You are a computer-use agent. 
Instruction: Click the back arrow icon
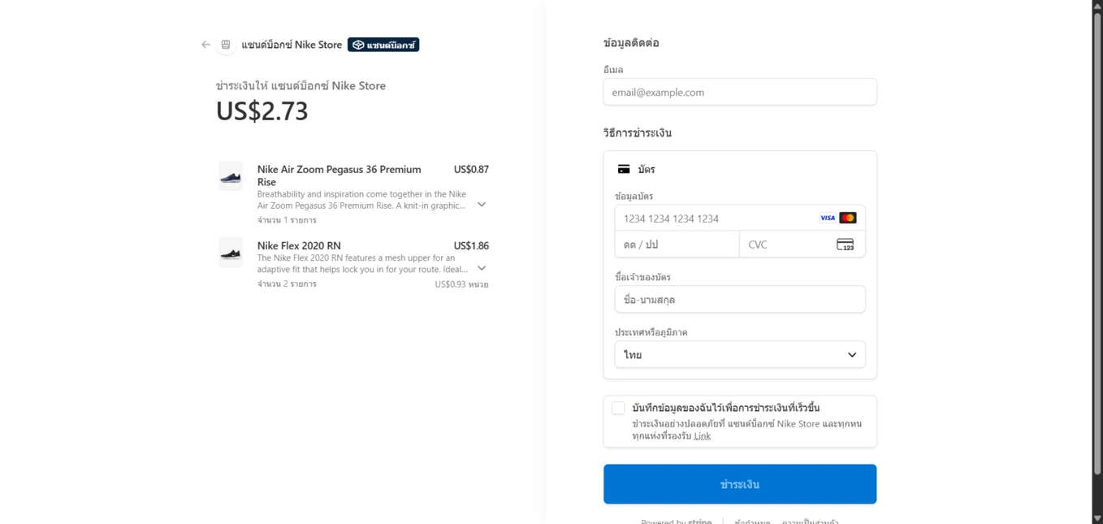205,45
